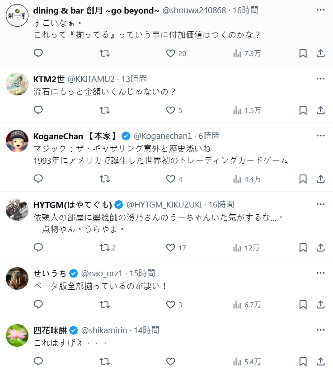Viewport: 333px width, 377px height.
Task: Open せいうち's 15時間 timestamp link
Action: (x=142, y=273)
